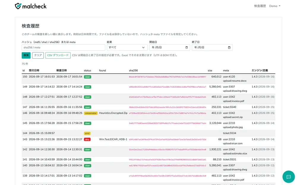Focus the 開始日 date field

(x=170, y=48)
